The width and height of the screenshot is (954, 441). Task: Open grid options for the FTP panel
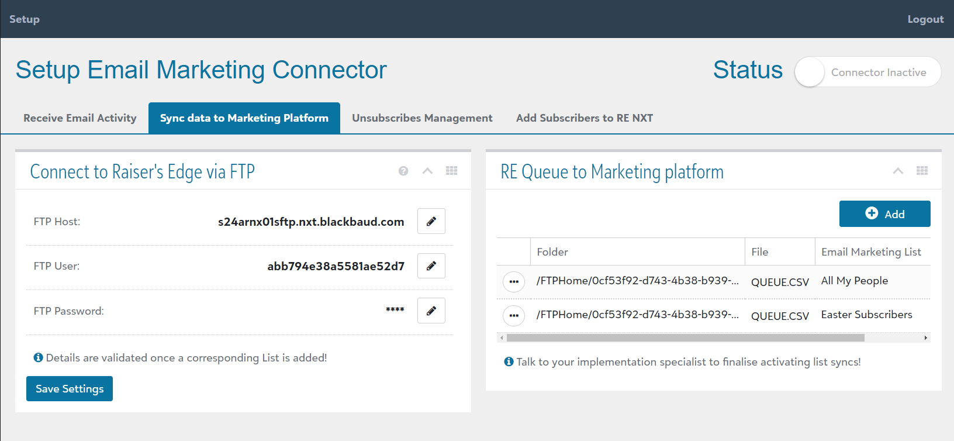point(452,171)
